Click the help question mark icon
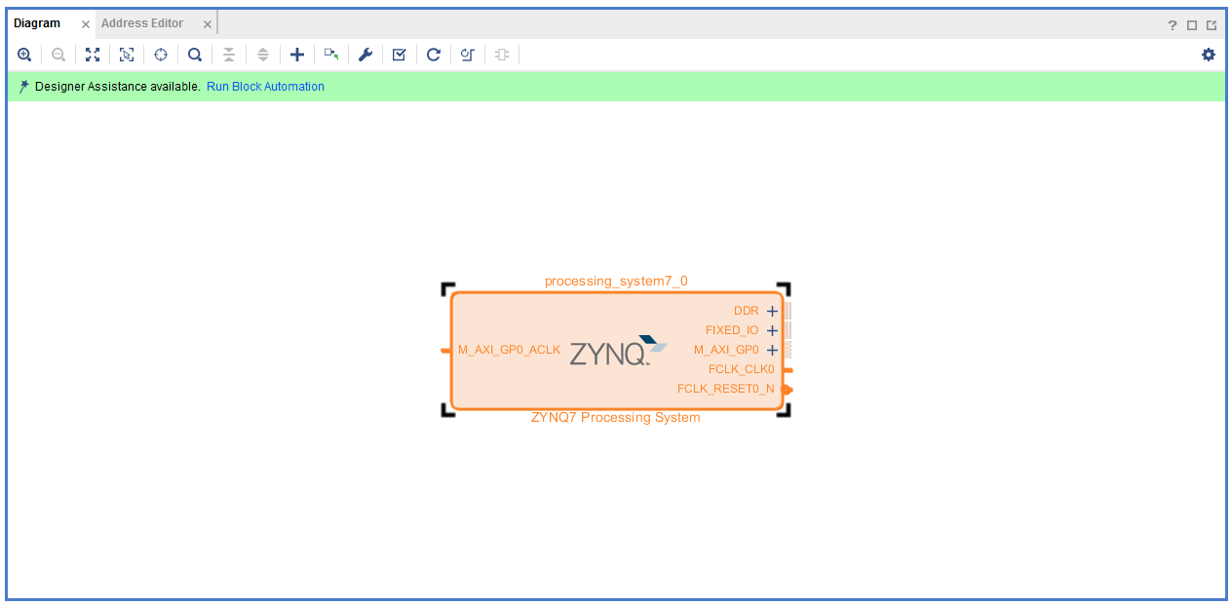The image size is (1231, 605). tap(1173, 25)
